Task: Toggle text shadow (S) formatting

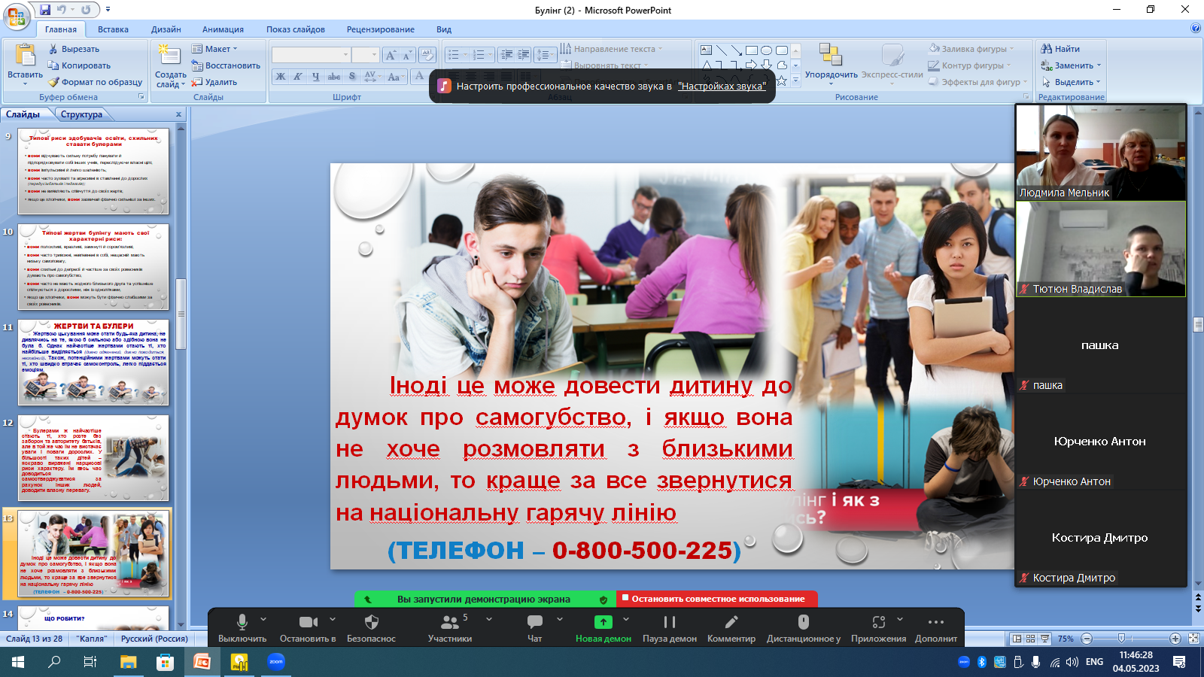Action: click(x=352, y=77)
